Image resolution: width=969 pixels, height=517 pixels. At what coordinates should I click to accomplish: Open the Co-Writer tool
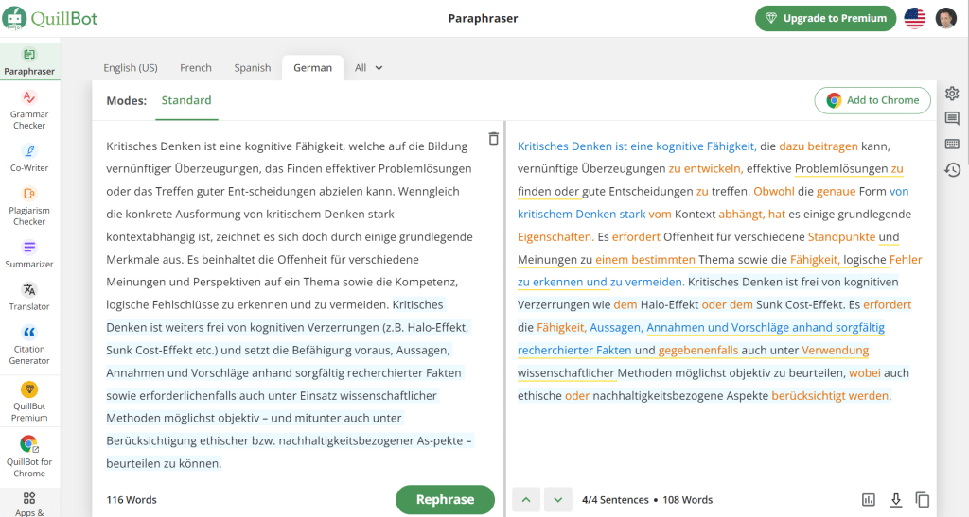click(x=29, y=158)
